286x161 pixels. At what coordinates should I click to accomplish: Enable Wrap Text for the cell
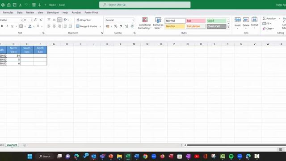[84, 20]
